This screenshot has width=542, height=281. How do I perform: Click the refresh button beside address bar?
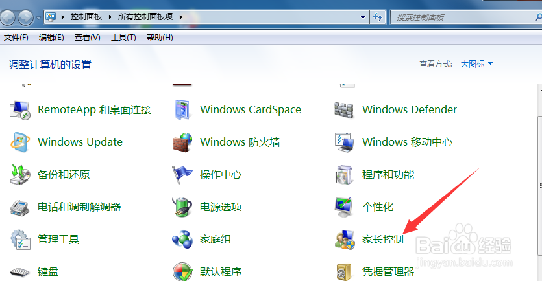pos(378,17)
